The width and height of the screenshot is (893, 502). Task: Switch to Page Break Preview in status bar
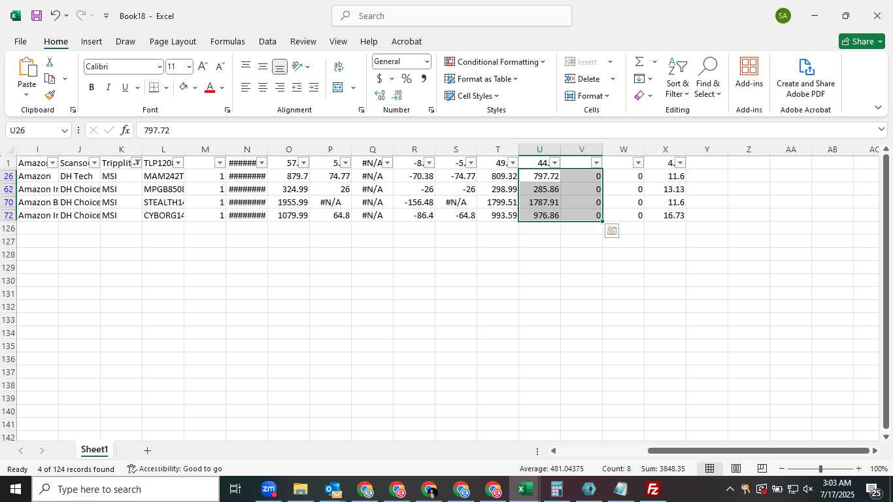point(762,469)
